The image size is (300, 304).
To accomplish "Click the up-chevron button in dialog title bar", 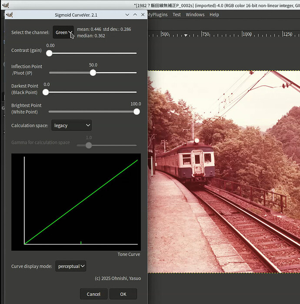I will (x=134, y=14).
